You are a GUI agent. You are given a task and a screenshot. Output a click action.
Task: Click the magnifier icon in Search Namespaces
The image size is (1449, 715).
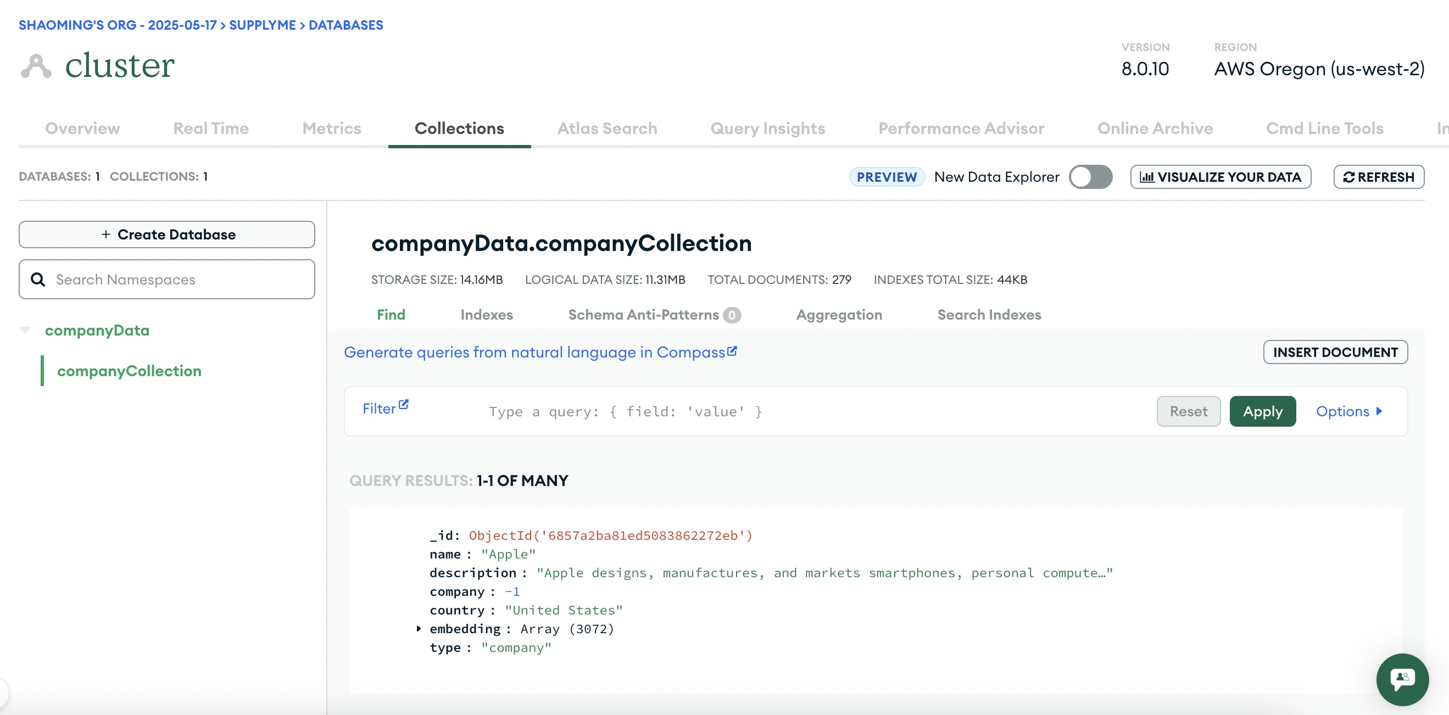(x=38, y=279)
